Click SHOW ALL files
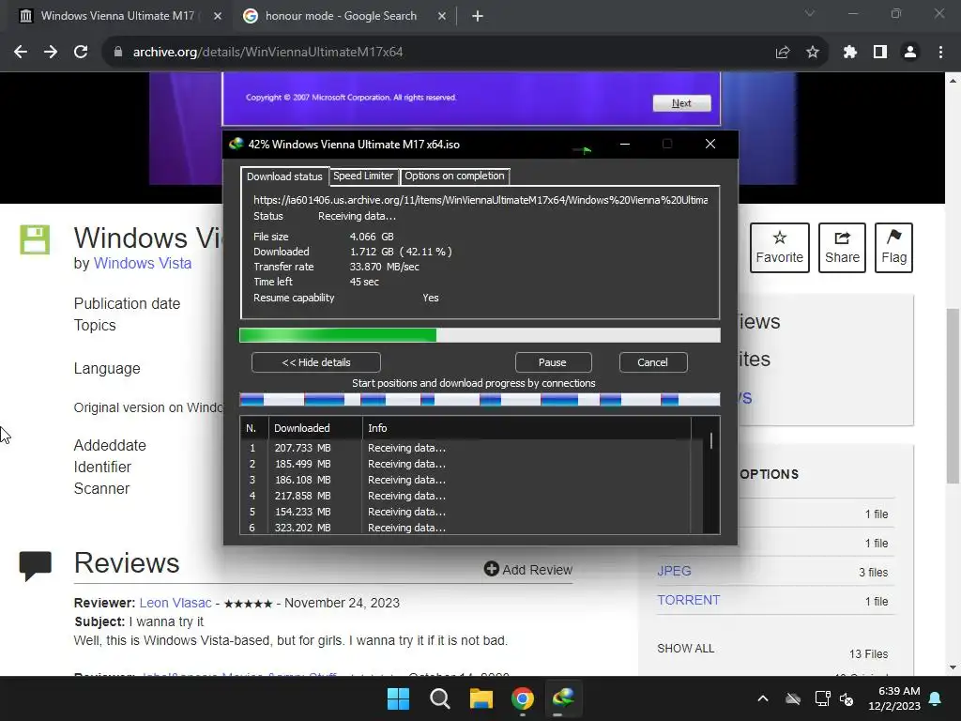The height and width of the screenshot is (721, 961). click(x=685, y=649)
